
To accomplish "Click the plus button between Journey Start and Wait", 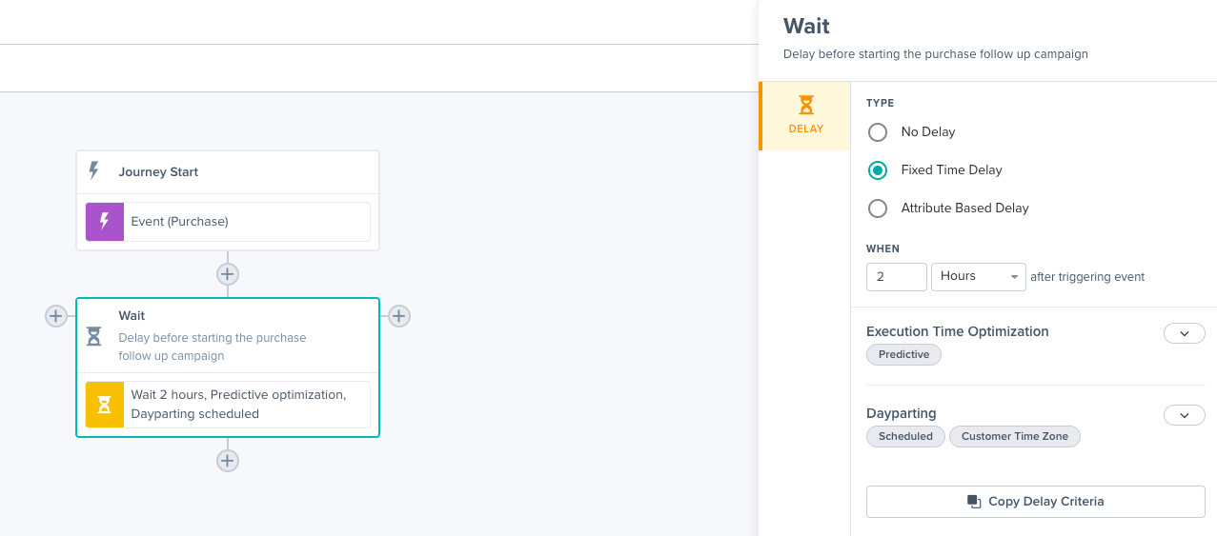I will (x=227, y=274).
